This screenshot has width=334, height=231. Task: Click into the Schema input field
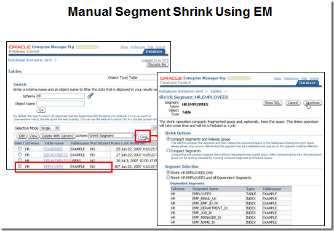[60, 96]
